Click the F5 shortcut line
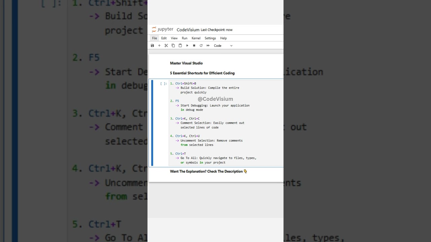Viewport: 431px width, 242px height. (174, 101)
